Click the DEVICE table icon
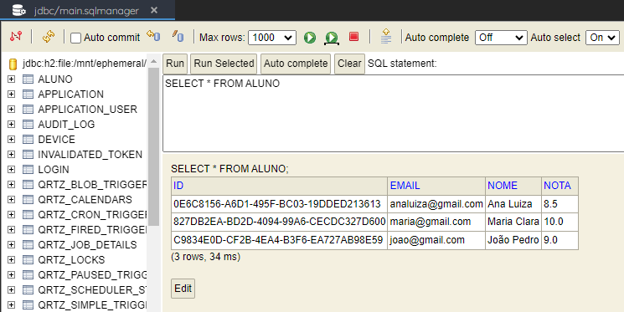624x312 pixels. pos(28,140)
